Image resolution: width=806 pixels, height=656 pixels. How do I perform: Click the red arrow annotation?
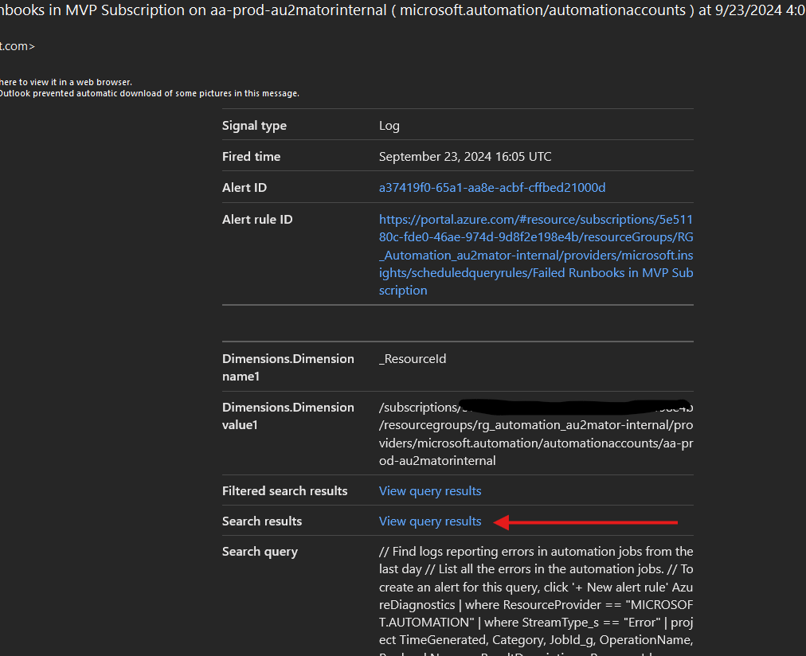(x=586, y=522)
